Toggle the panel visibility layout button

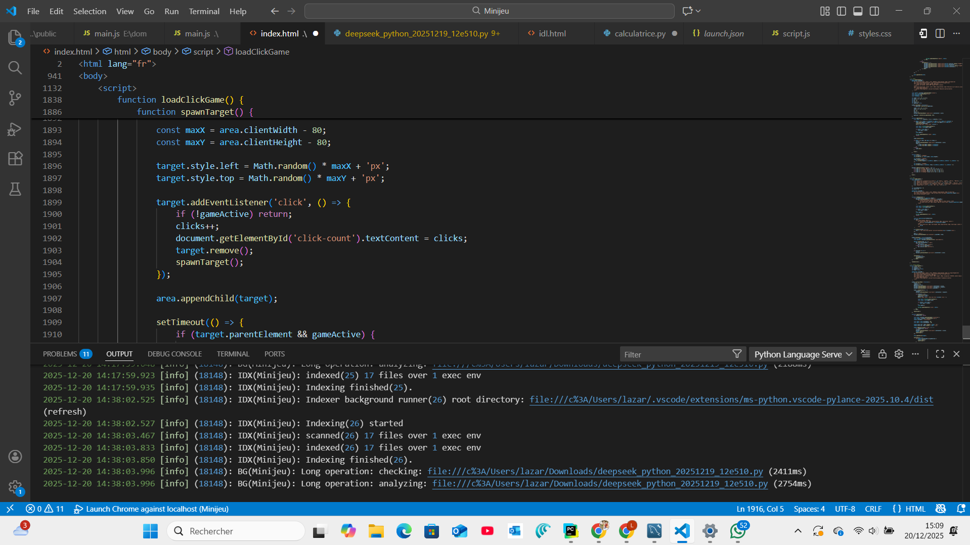click(x=858, y=11)
